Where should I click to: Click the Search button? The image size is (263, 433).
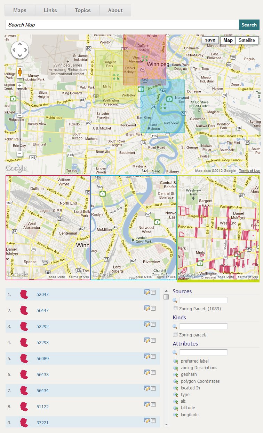pyautogui.click(x=249, y=25)
